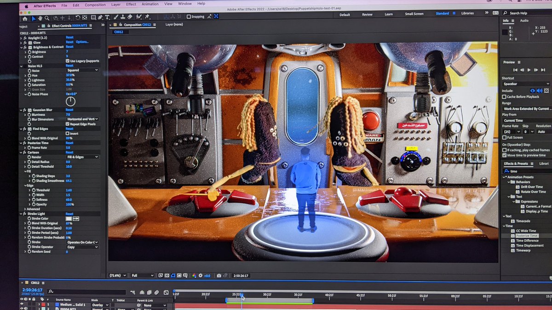Select the Hand tool
This screenshot has height=310, width=552.
40,18
